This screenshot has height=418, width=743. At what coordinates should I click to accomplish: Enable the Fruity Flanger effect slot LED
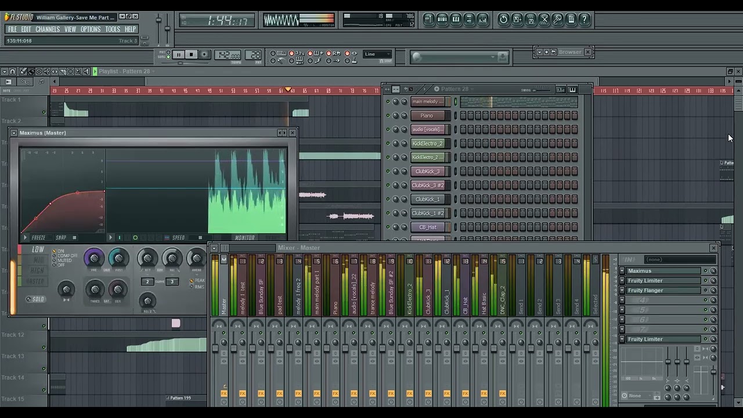706,290
